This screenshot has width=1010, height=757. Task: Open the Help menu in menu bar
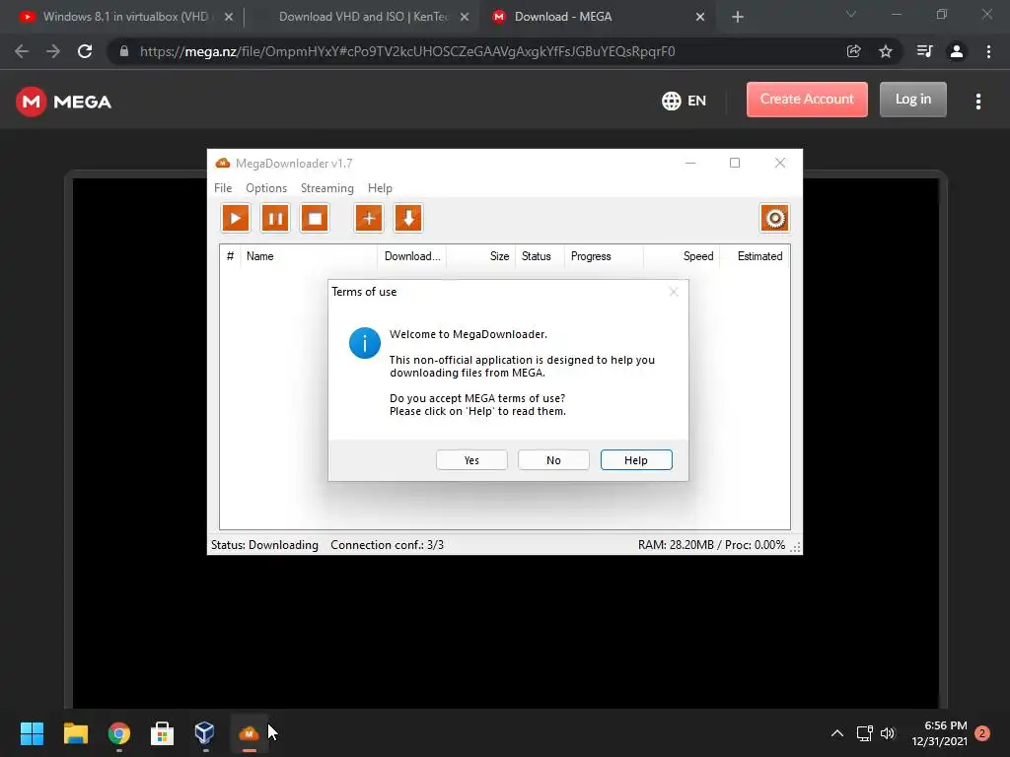[380, 188]
